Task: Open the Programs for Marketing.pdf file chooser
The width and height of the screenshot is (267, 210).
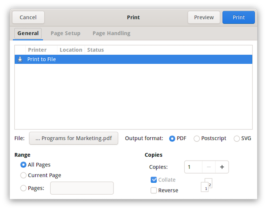Action: [x=74, y=138]
